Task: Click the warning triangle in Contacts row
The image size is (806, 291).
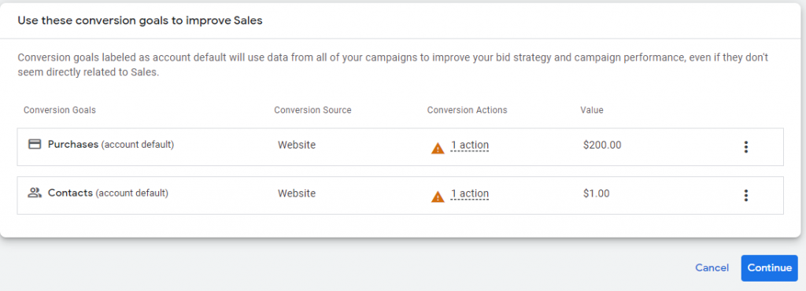Action: point(438,197)
